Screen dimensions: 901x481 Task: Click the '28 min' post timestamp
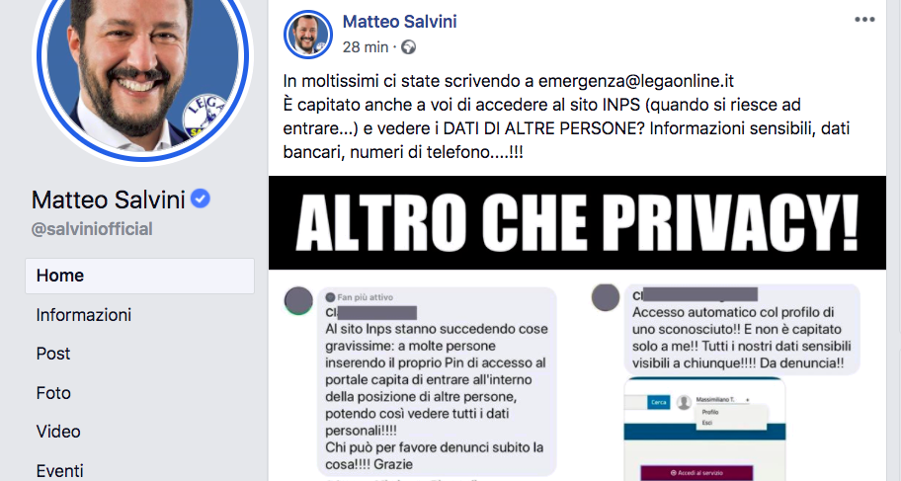(366, 47)
